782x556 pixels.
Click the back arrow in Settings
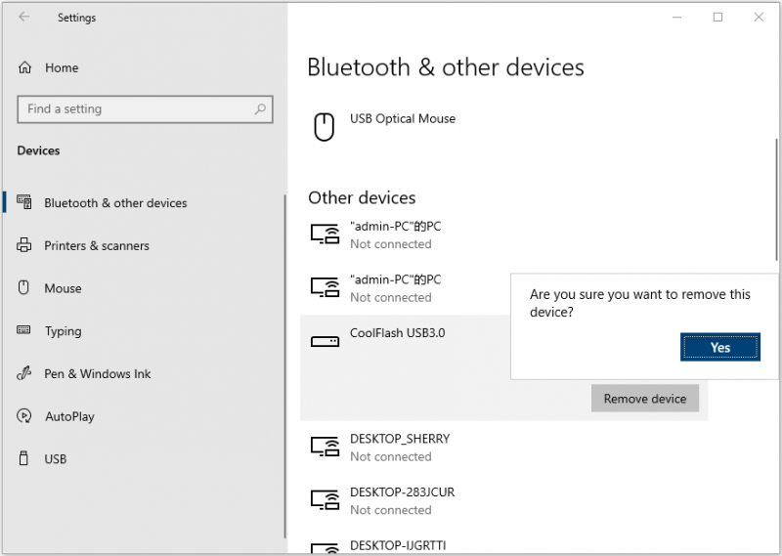click(23, 17)
